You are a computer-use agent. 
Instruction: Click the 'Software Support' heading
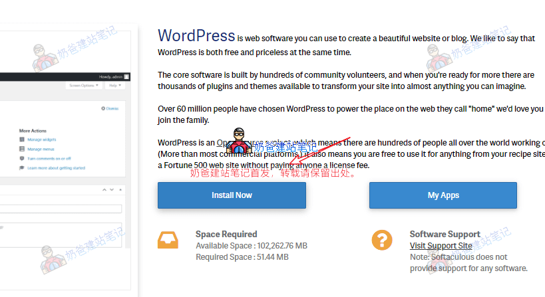coord(445,234)
